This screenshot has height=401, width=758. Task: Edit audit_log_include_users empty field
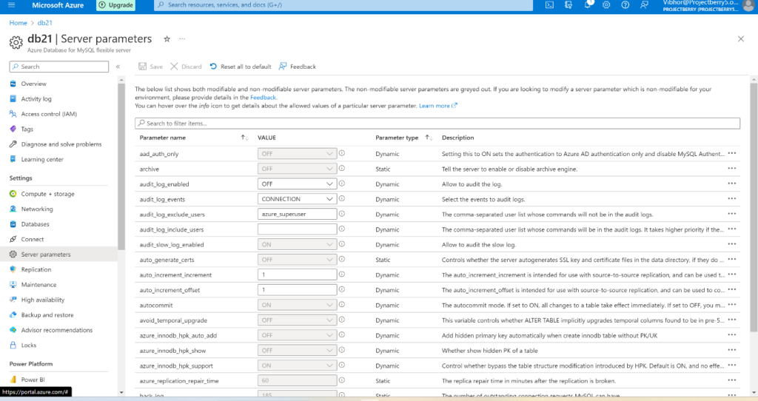[297, 229]
